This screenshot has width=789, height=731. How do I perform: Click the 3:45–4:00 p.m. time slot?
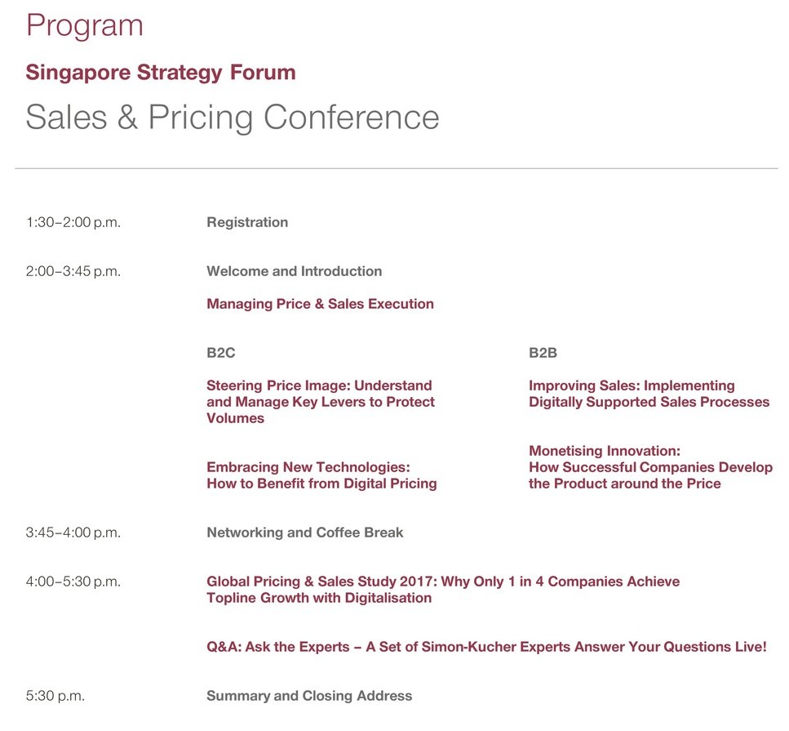point(73,533)
